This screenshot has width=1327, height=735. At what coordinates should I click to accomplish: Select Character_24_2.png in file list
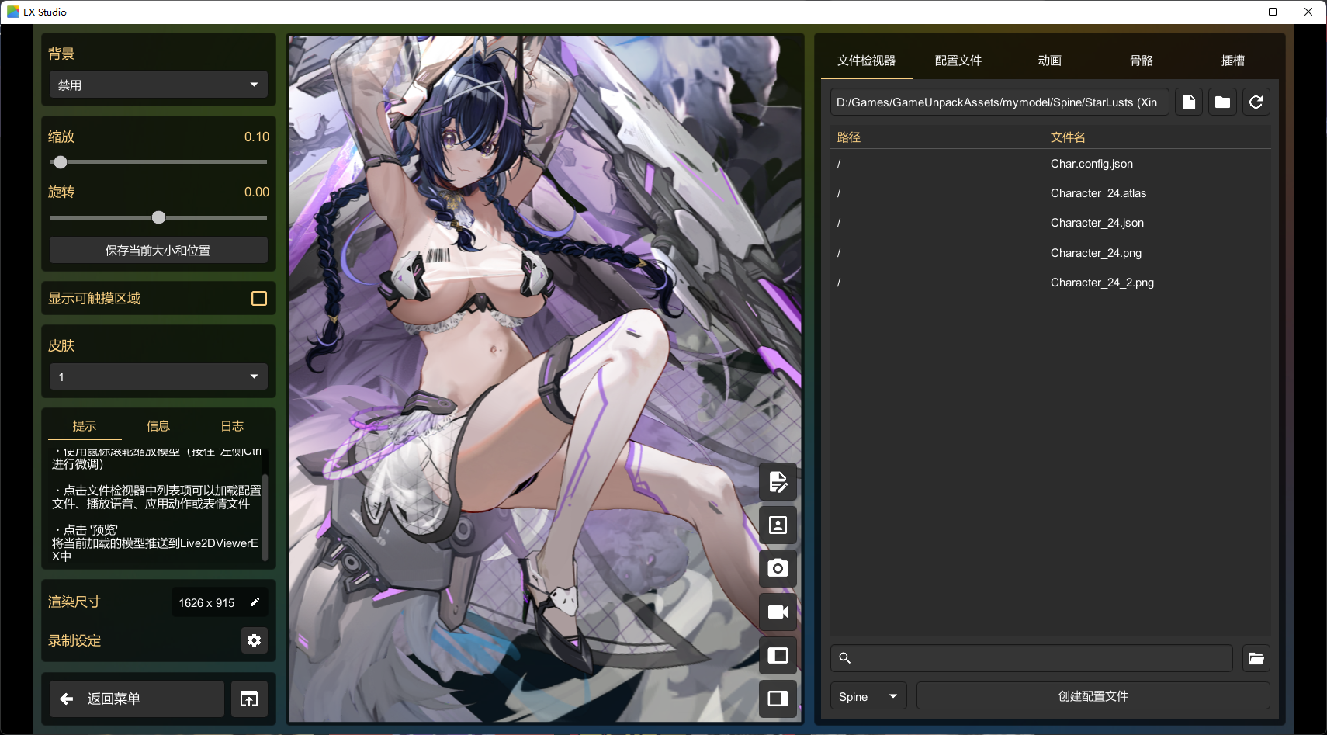[x=1050, y=283]
